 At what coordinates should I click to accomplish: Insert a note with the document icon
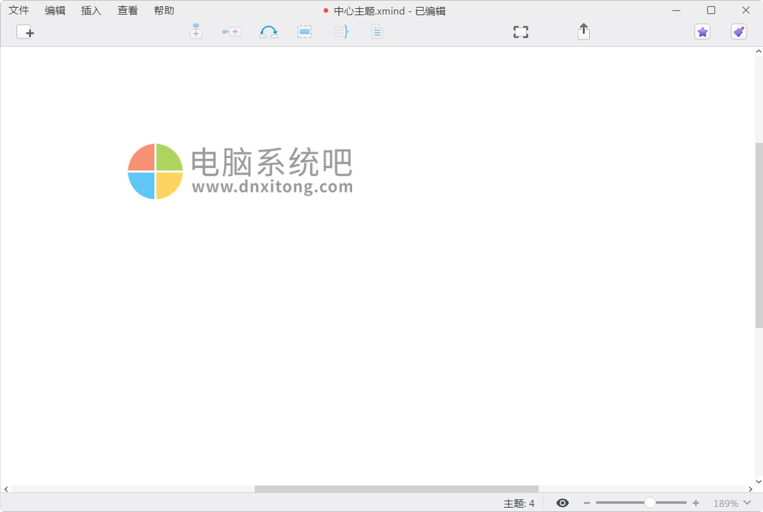click(x=377, y=32)
